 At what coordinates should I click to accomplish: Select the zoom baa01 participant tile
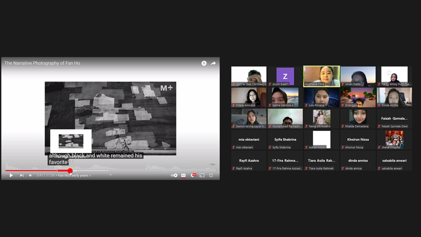point(285,76)
